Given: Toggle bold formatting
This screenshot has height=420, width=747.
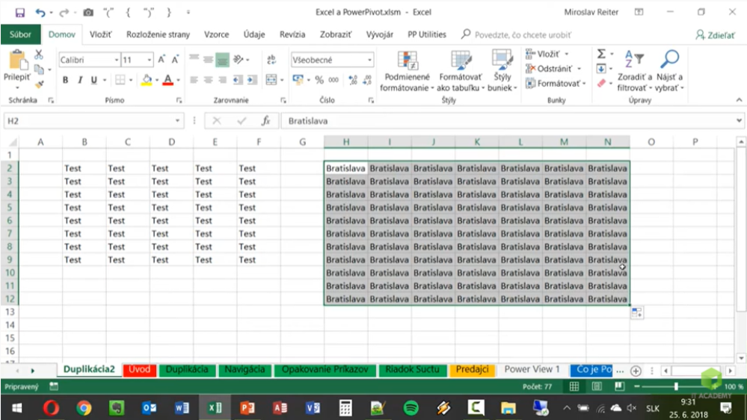Looking at the screenshot, I should [66, 80].
